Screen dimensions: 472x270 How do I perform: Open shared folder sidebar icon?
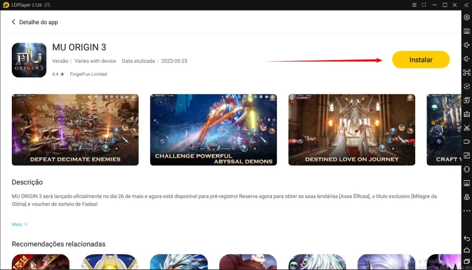[x=466, y=183]
